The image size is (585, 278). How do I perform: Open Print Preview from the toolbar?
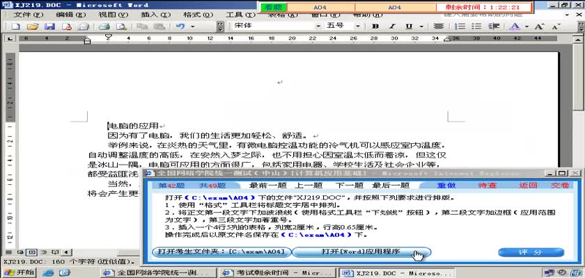tap(121, 26)
